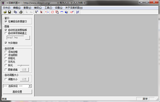This screenshot has height=102, width=160.
Task: Open the 编辑(E) menu
Action: click(x=17, y=8)
